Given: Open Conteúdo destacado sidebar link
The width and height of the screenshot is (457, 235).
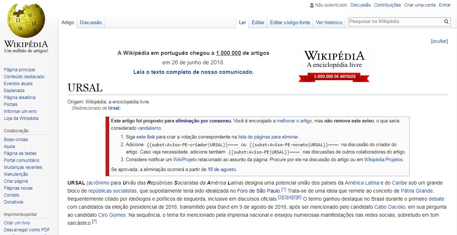Looking at the screenshot, I should [x=24, y=76].
